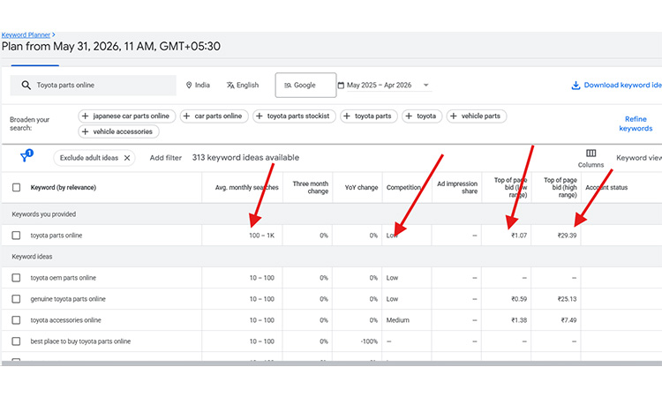Click the '100 – 1K' monthly searches value
The width and height of the screenshot is (662, 397).
tap(262, 236)
